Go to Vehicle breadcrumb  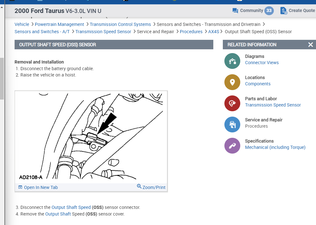click(22, 24)
